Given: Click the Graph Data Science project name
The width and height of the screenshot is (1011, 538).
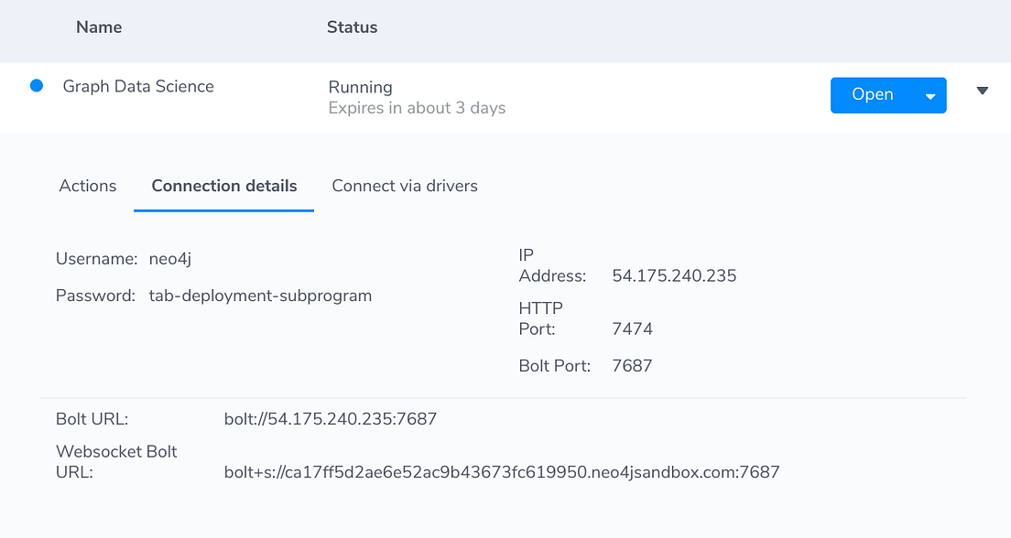Looking at the screenshot, I should coord(138,86).
